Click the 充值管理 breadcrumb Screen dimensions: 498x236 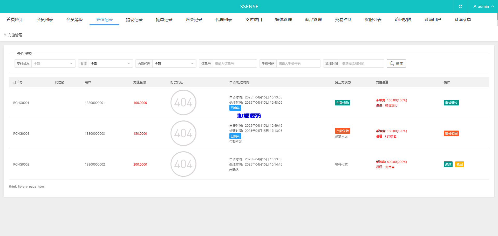[x=15, y=35]
